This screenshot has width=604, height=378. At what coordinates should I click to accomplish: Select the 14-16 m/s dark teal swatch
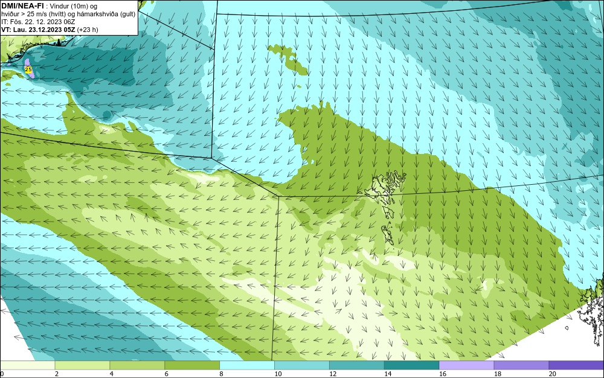pos(412,365)
